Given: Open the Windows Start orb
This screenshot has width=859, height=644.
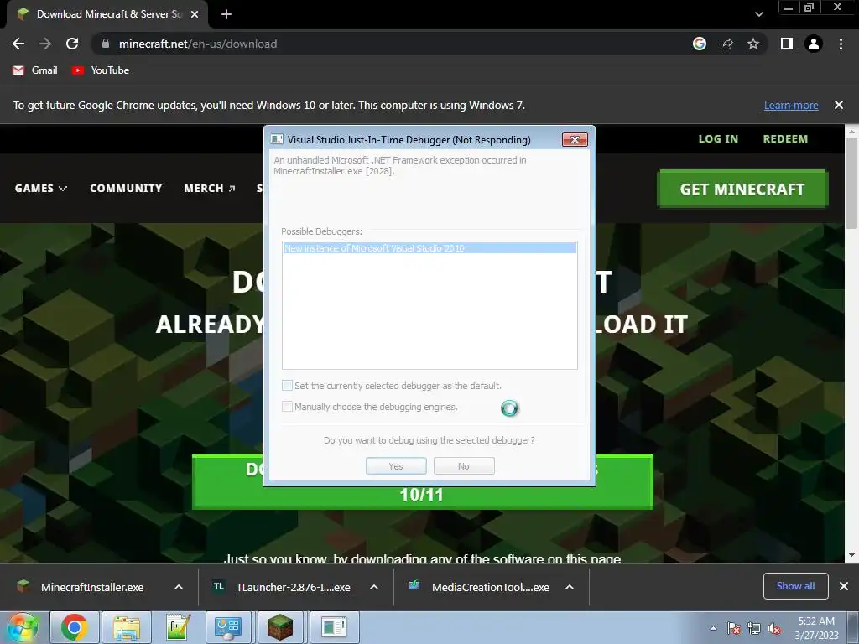Looking at the screenshot, I should pos(23,627).
